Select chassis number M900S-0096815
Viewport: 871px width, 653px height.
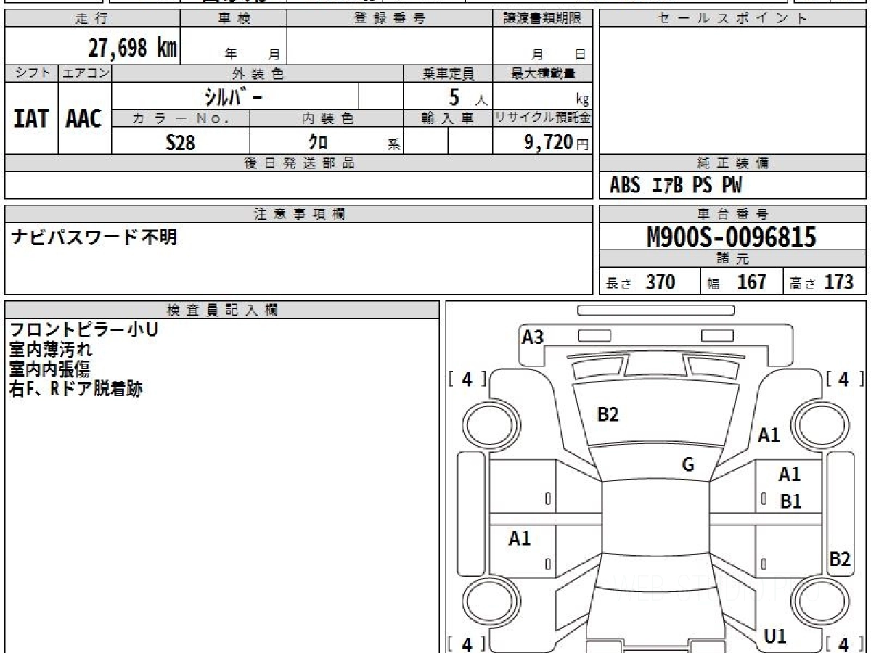coord(732,237)
